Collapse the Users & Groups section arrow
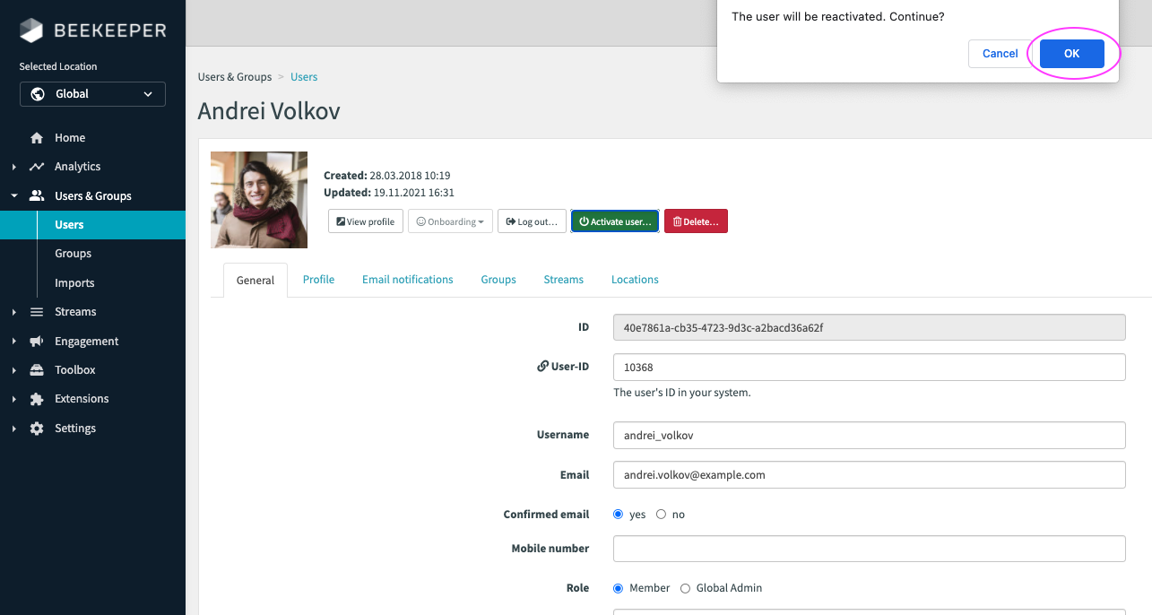This screenshot has height=615, width=1152. coord(14,195)
